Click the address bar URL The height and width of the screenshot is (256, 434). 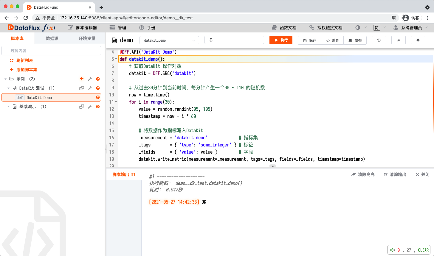(x=126, y=18)
